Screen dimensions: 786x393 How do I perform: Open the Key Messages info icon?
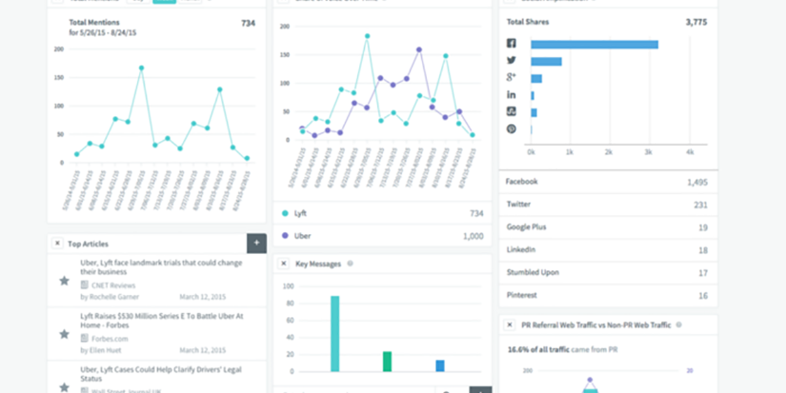(350, 263)
